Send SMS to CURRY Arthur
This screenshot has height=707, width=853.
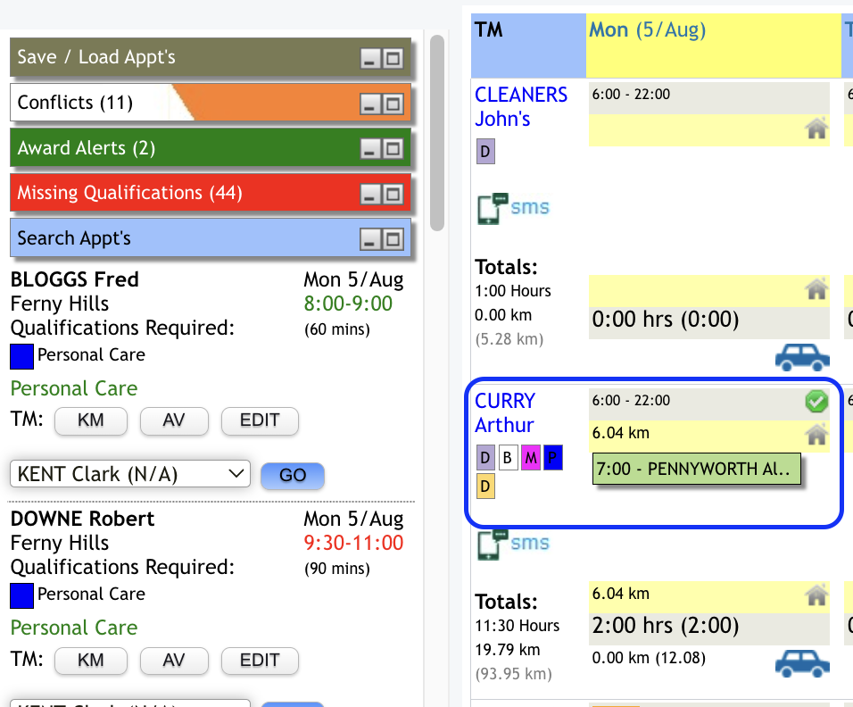click(x=513, y=545)
